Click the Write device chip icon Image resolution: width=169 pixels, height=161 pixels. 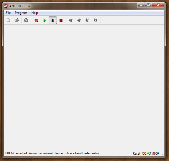(x=79, y=20)
